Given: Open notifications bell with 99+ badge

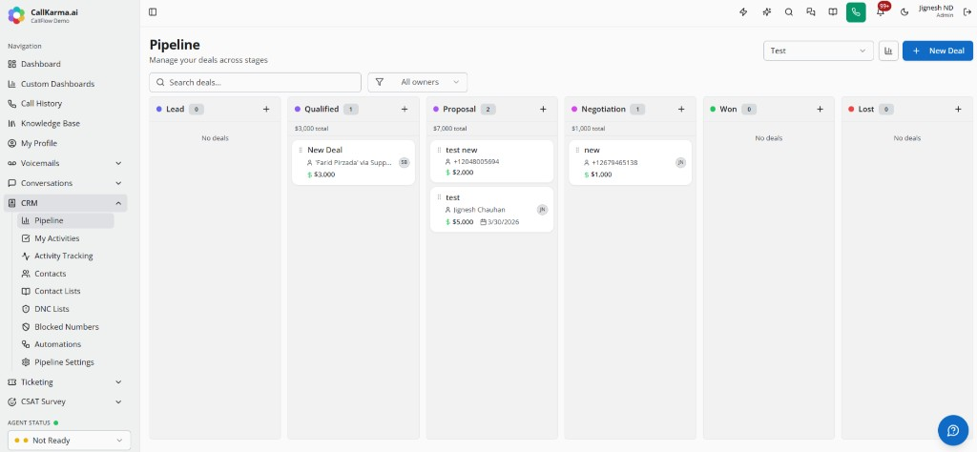Looking at the screenshot, I should point(881,11).
